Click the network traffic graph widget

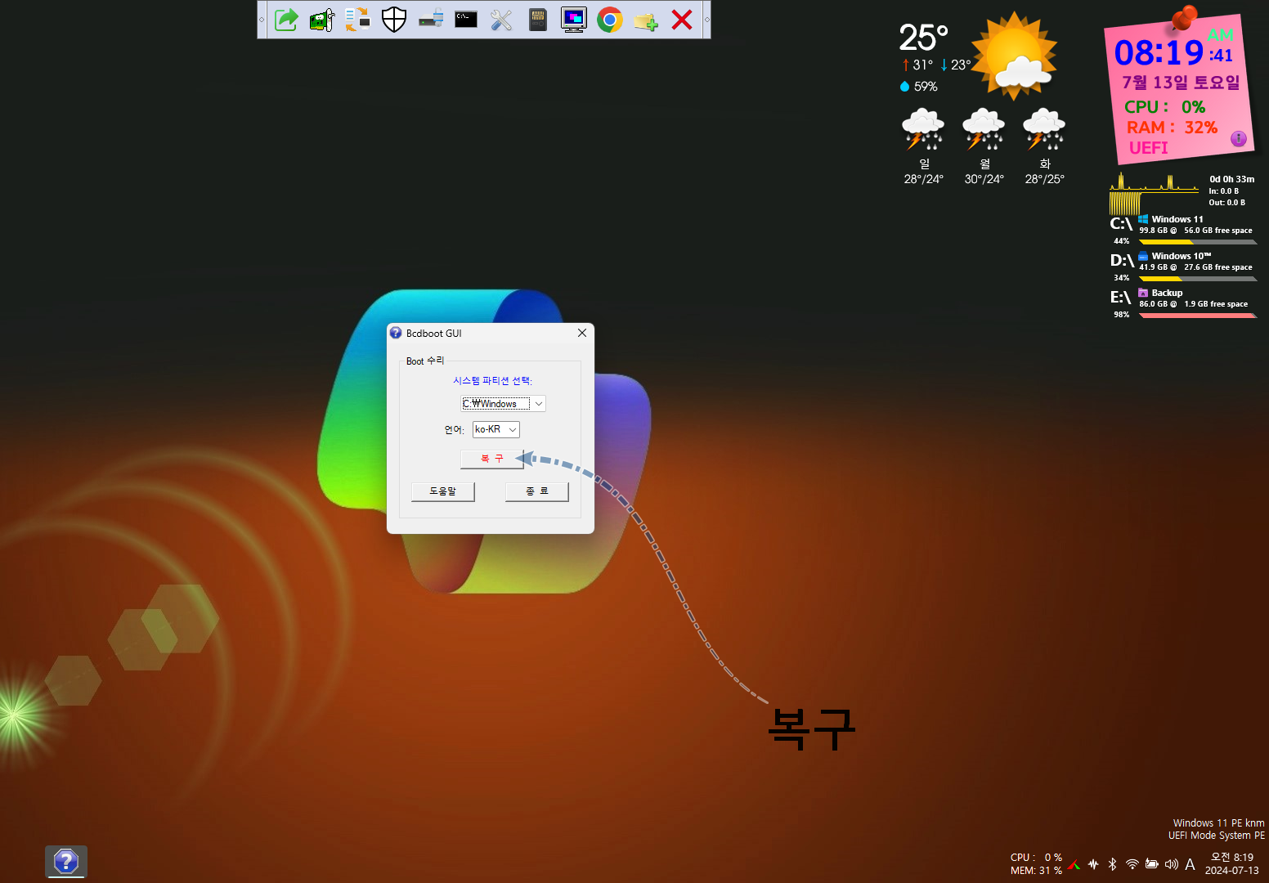click(1154, 194)
